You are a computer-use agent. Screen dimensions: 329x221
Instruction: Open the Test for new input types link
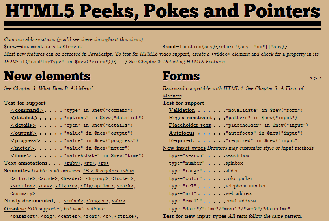point(194,216)
